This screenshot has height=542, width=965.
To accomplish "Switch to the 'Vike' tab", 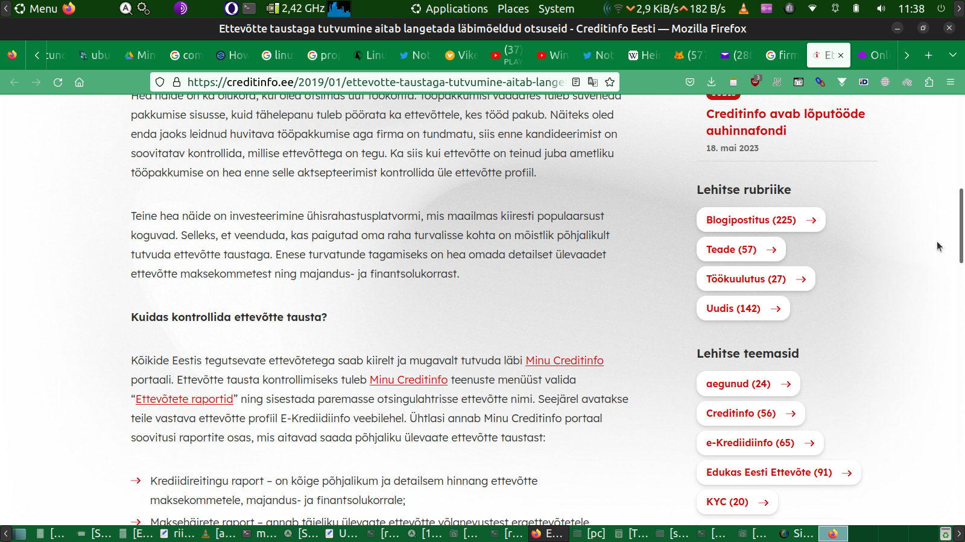I will 461,55.
